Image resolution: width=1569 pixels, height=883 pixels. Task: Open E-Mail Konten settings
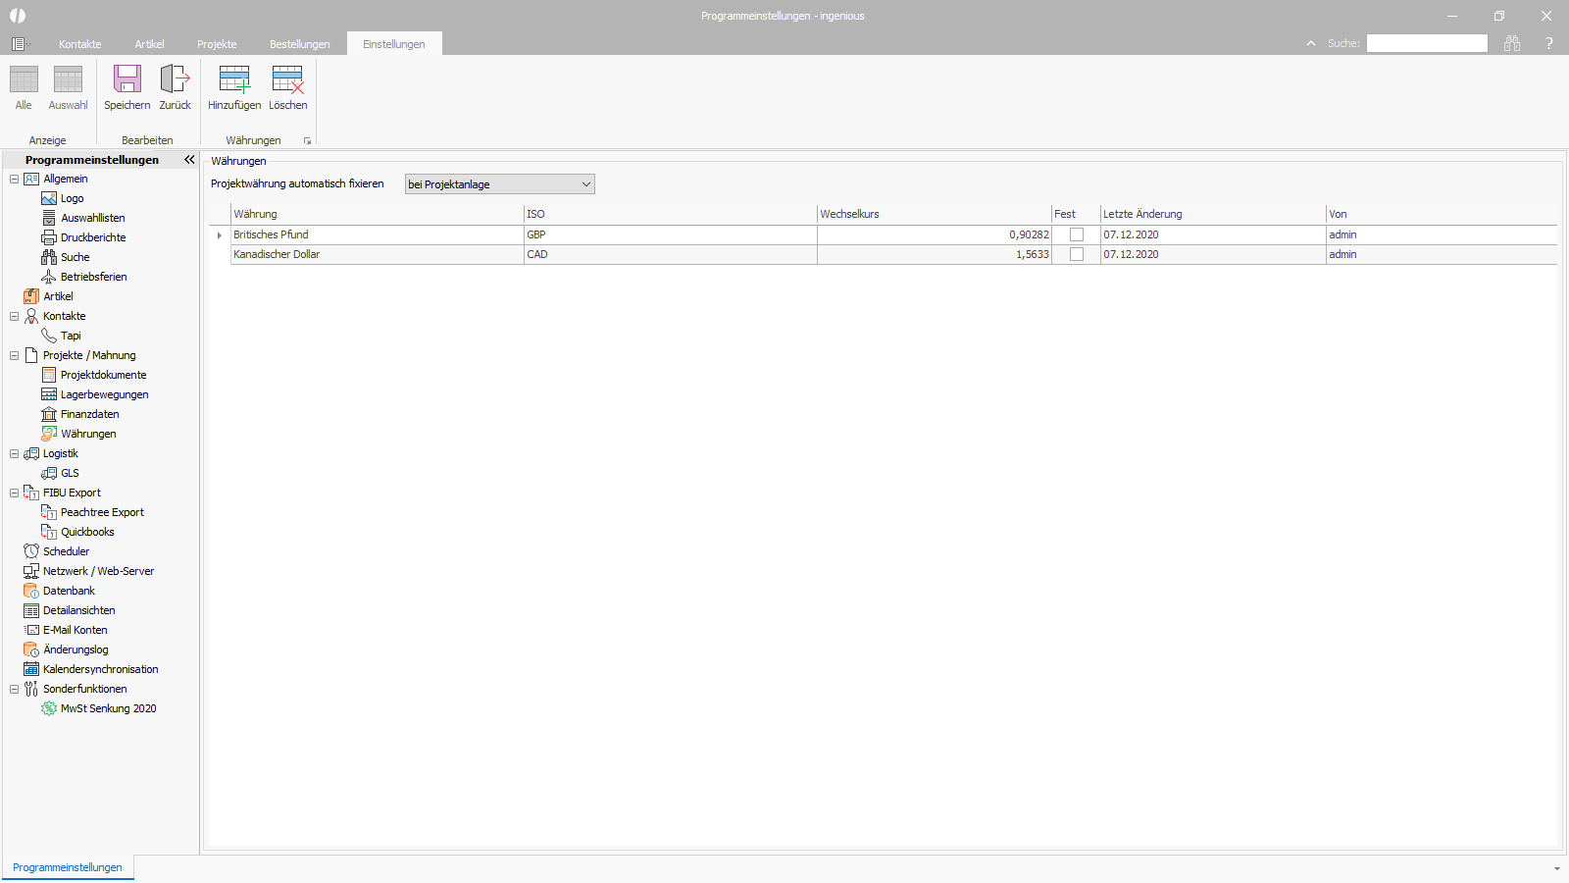[x=75, y=630]
